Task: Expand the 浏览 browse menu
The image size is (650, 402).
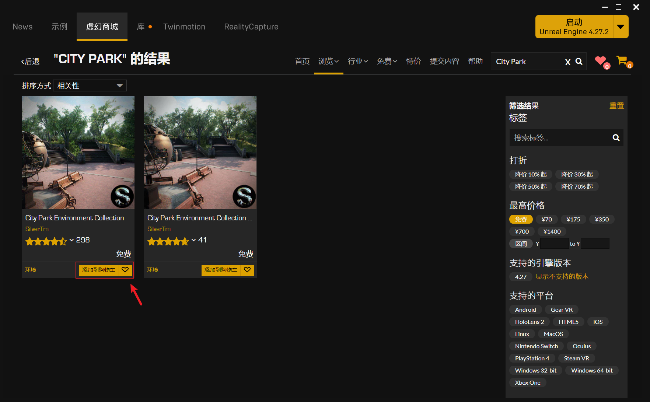Action: (x=328, y=61)
